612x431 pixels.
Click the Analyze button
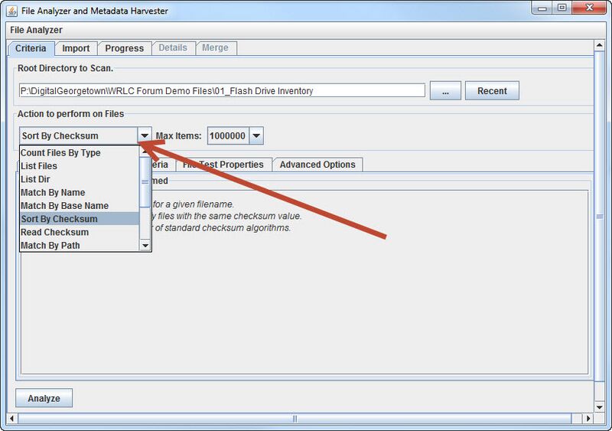pyautogui.click(x=44, y=399)
